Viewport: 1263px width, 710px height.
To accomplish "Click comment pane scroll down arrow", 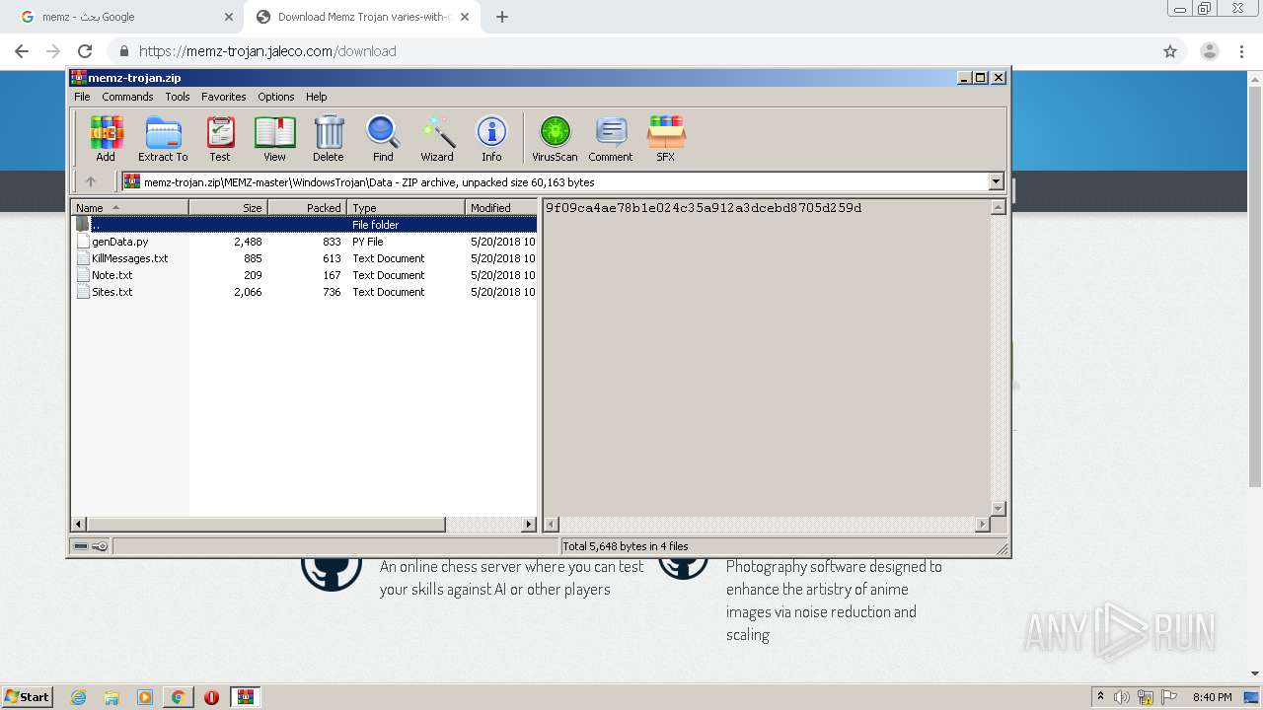I will pyautogui.click(x=998, y=509).
